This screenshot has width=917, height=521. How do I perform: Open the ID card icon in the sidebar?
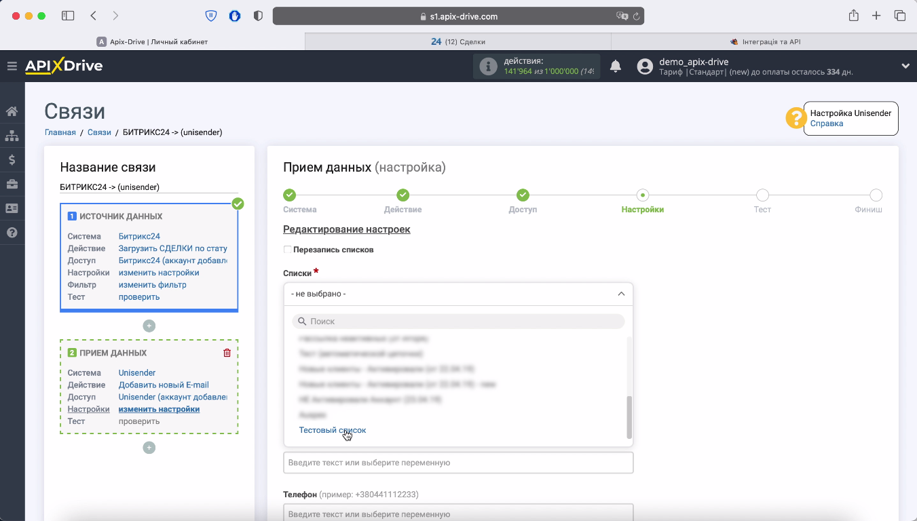(x=12, y=208)
